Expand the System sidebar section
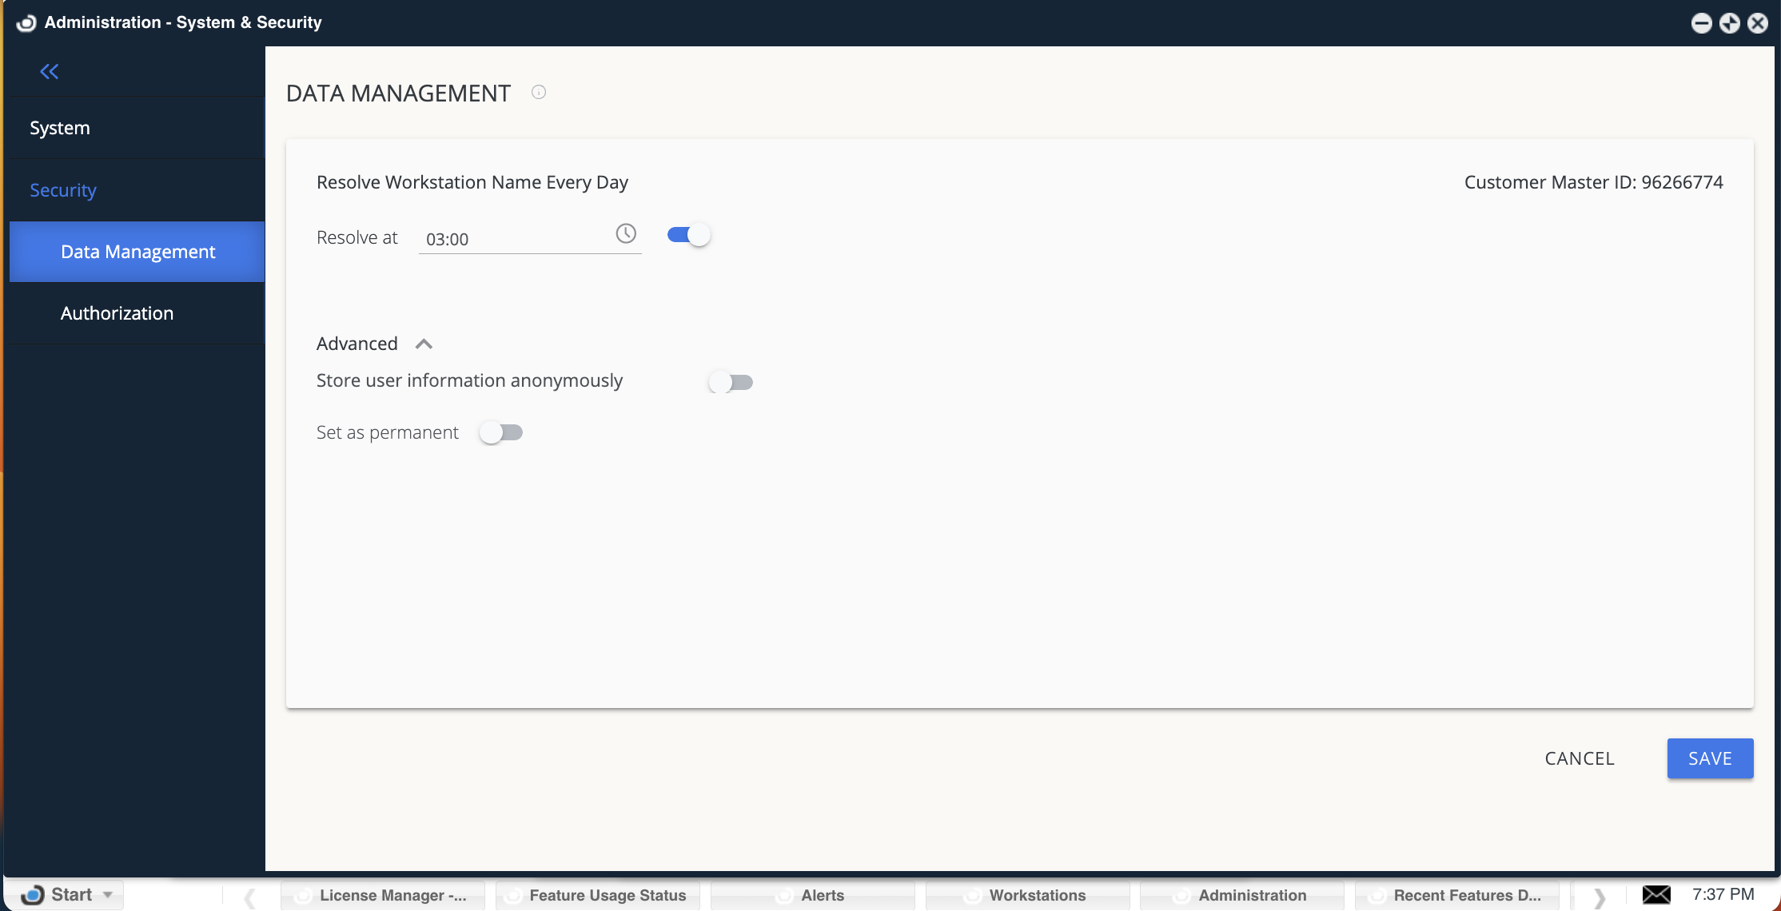The width and height of the screenshot is (1781, 911). 60,129
